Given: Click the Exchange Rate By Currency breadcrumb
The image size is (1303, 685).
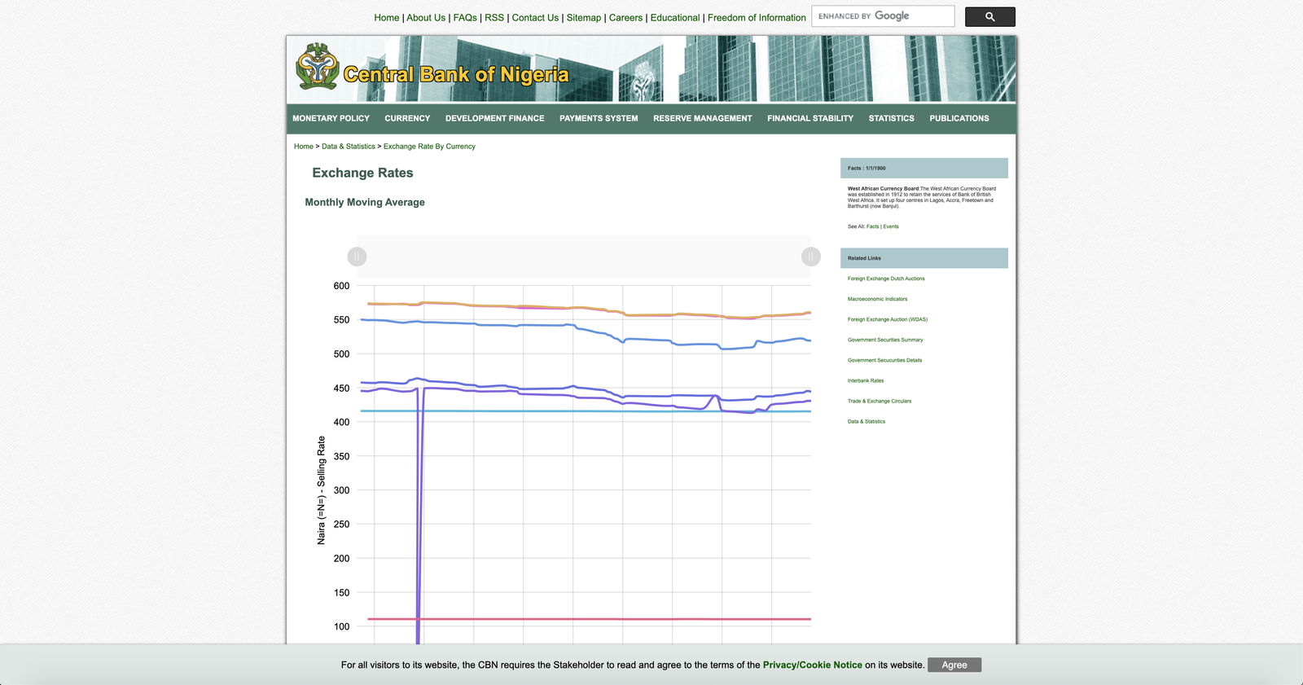Looking at the screenshot, I should point(429,147).
